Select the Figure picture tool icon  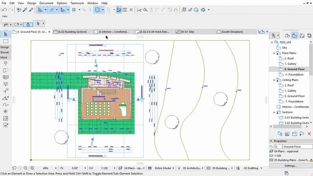coord(5,118)
